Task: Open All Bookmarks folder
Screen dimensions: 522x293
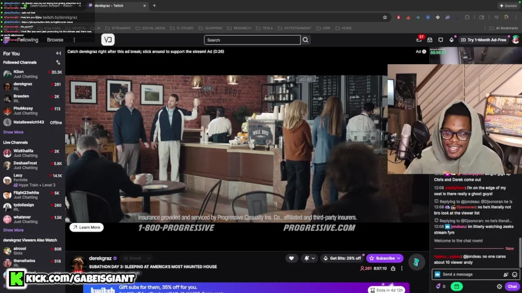Action: (x=504, y=28)
